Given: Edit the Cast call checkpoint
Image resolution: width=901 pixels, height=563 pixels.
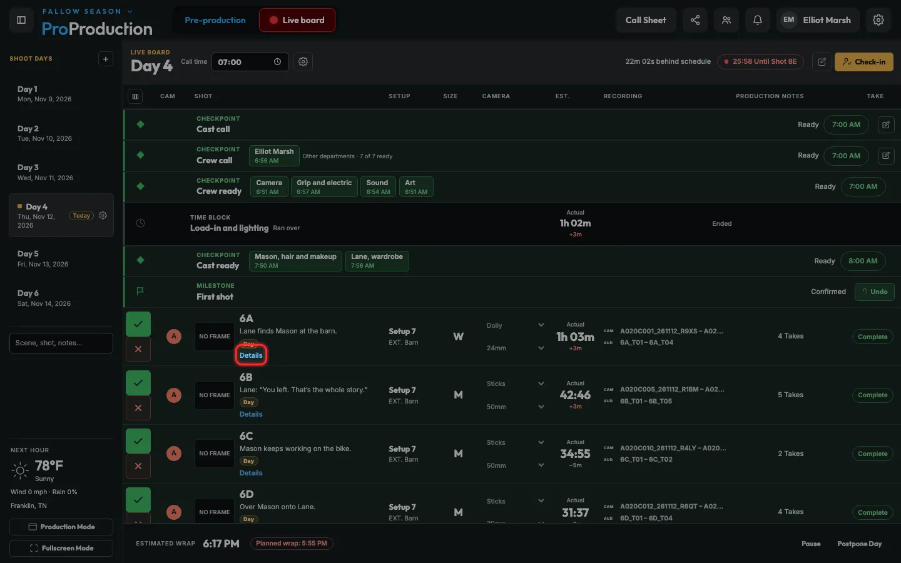Looking at the screenshot, I should (886, 124).
